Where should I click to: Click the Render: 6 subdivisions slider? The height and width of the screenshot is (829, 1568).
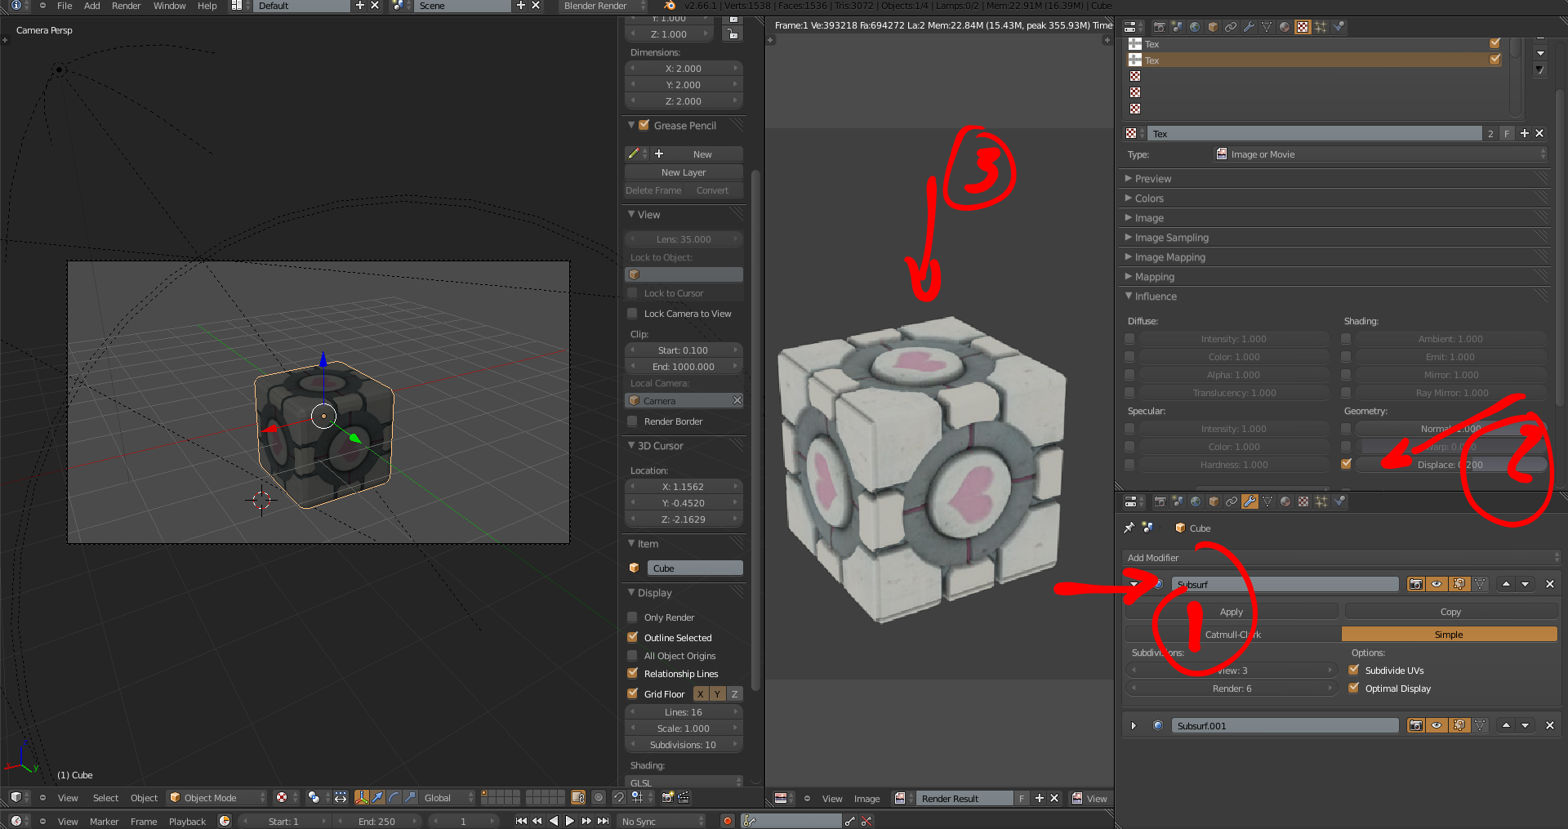(x=1231, y=689)
